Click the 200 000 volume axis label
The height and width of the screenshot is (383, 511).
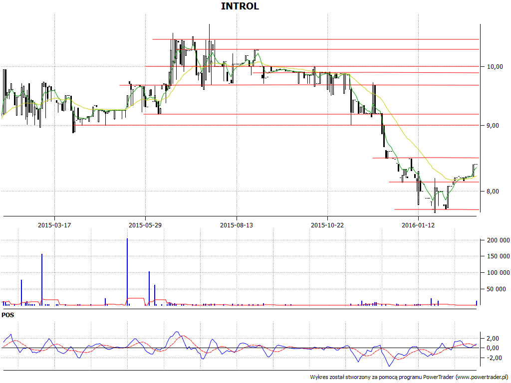499,240
